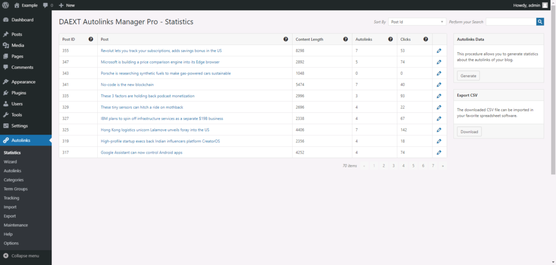This screenshot has height=265, width=556.
Task: Edit post 329 with pencil icon
Action: click(x=439, y=107)
